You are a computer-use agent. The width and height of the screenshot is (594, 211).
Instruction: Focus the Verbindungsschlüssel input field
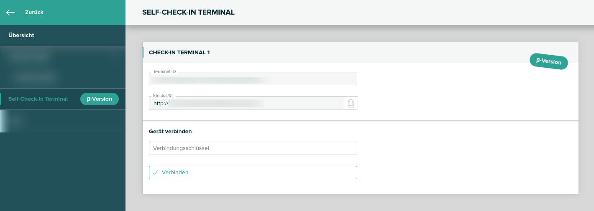[x=253, y=148]
